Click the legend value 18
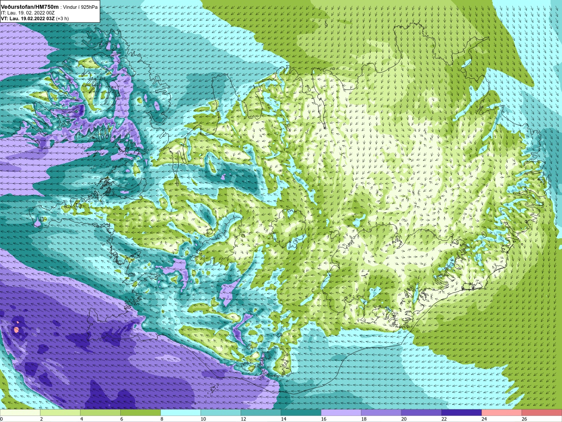Viewport: 562px width, 422px height. tap(364, 419)
